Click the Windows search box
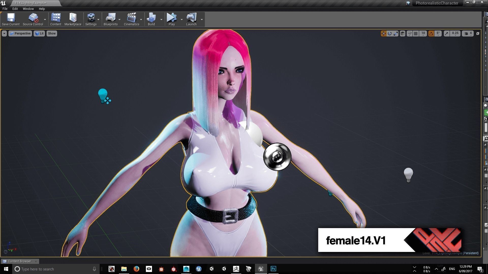Screen dimensions: 488x274 [x=56, y=269]
